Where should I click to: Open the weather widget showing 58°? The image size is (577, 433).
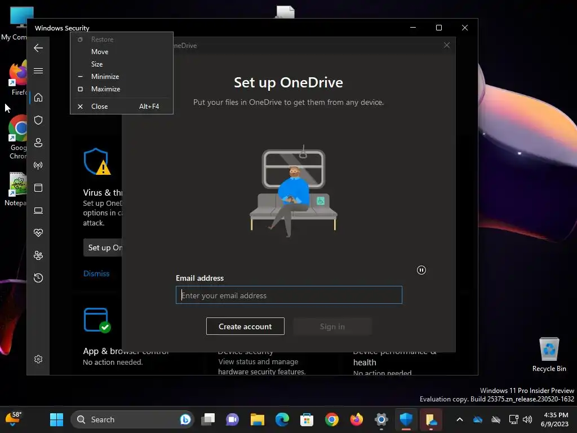coord(13,419)
